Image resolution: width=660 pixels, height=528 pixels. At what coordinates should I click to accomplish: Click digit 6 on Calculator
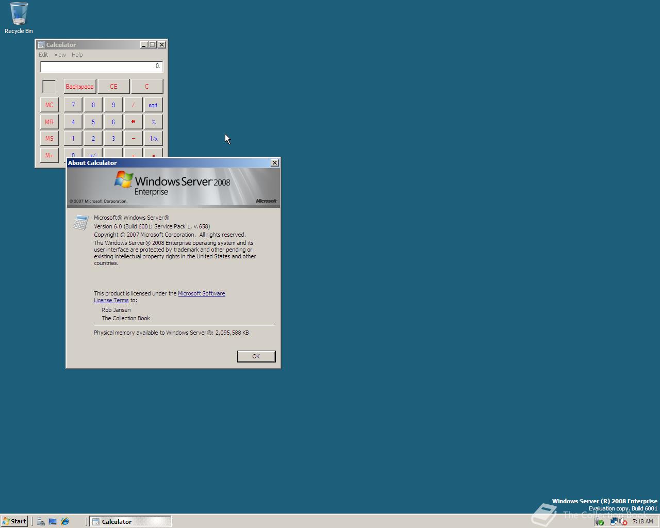coord(113,122)
